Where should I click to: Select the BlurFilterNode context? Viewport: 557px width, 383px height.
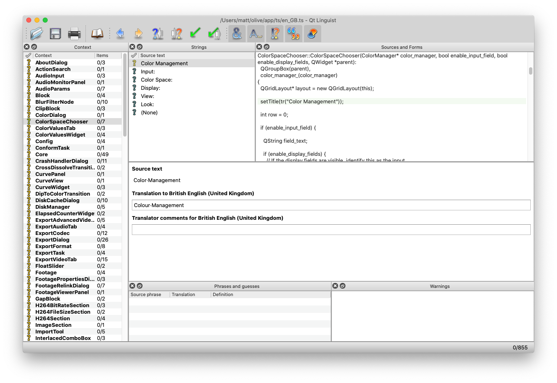pyautogui.click(x=73, y=102)
